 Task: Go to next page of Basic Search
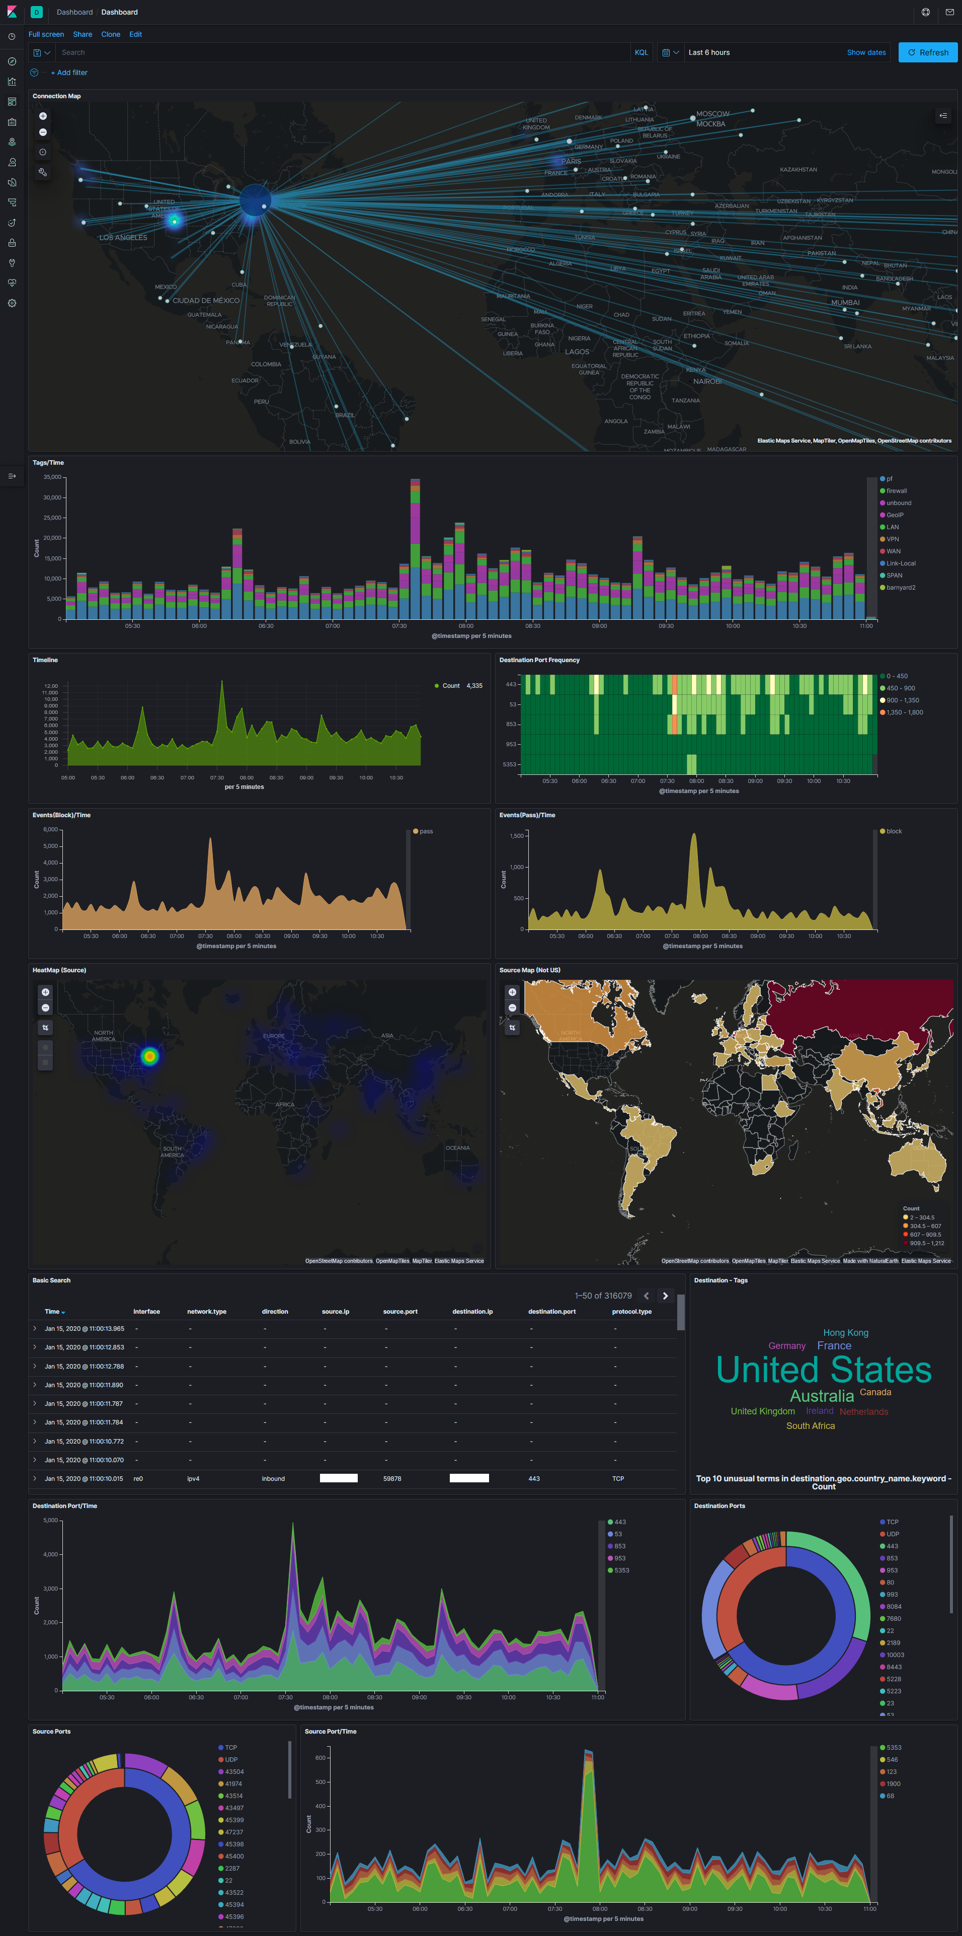pyautogui.click(x=665, y=1296)
